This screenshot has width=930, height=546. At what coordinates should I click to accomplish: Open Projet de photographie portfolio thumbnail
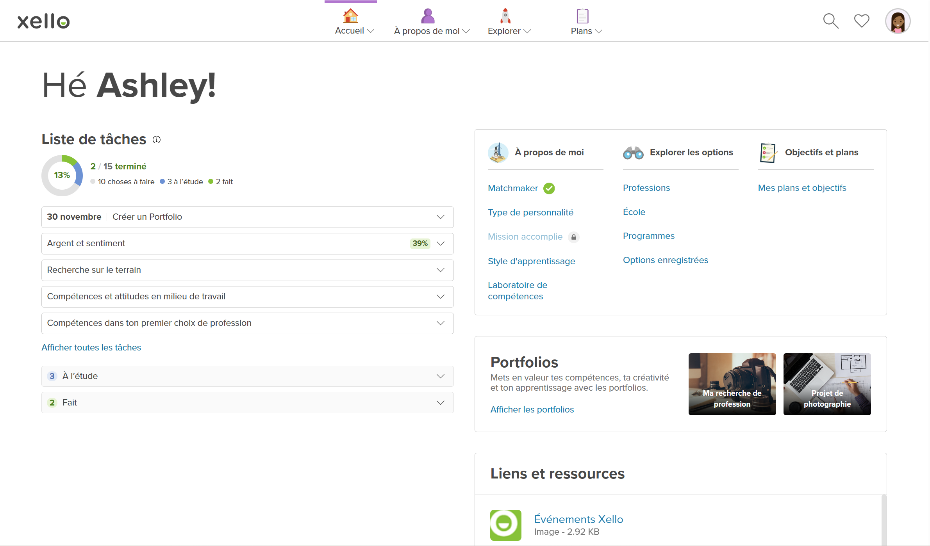pos(827,384)
